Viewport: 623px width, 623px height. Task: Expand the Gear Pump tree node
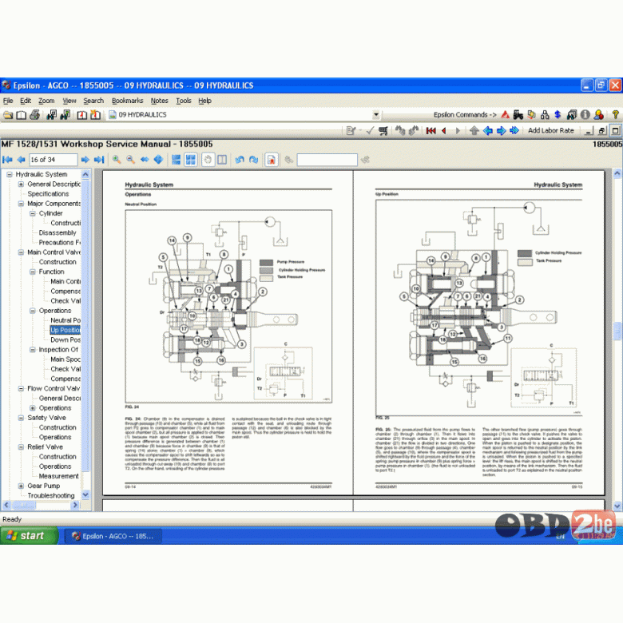pyautogui.click(x=21, y=486)
